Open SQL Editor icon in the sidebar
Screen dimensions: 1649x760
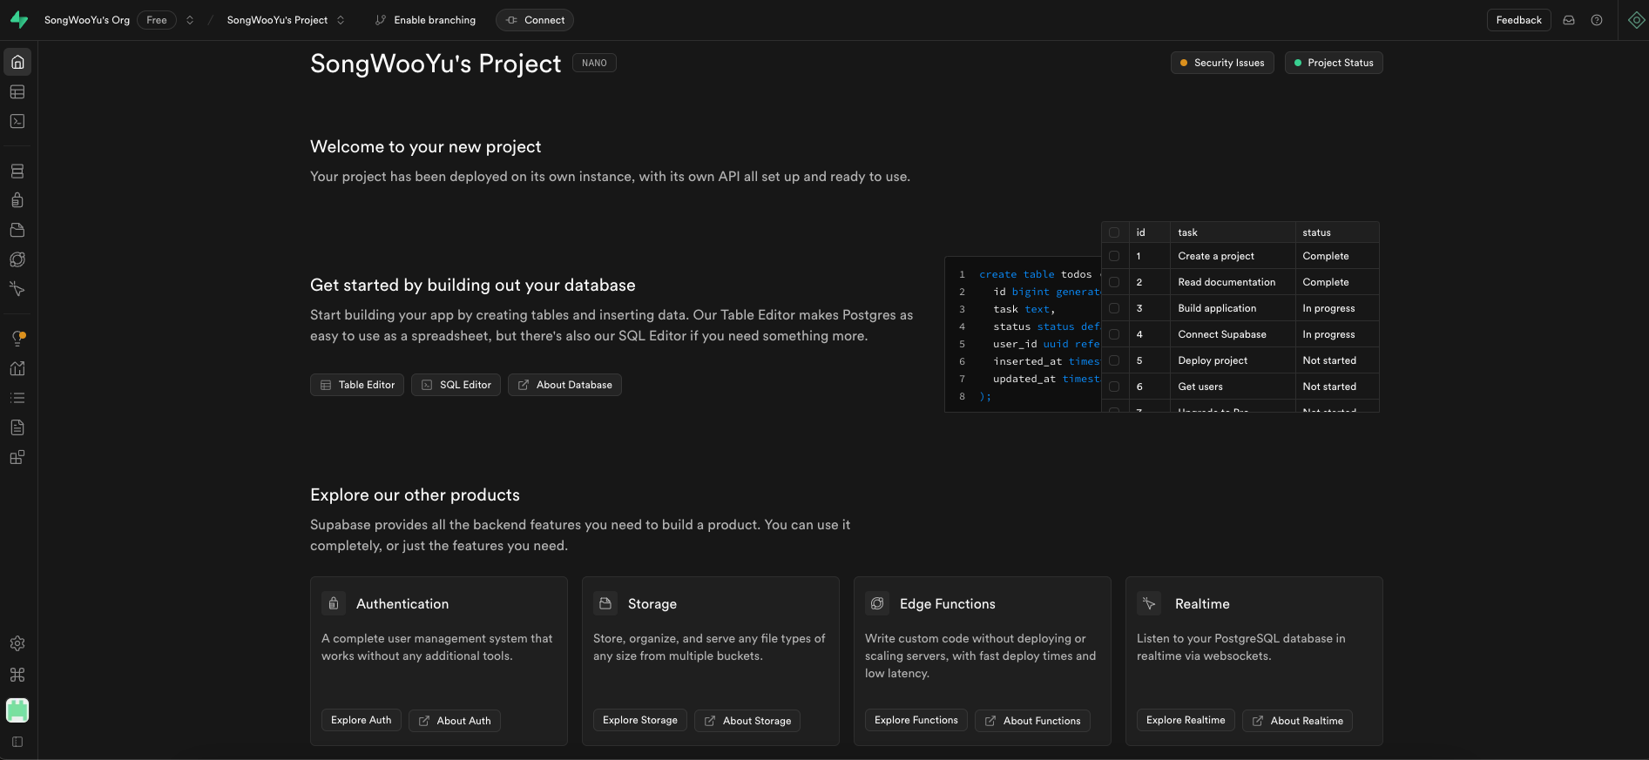tap(17, 122)
